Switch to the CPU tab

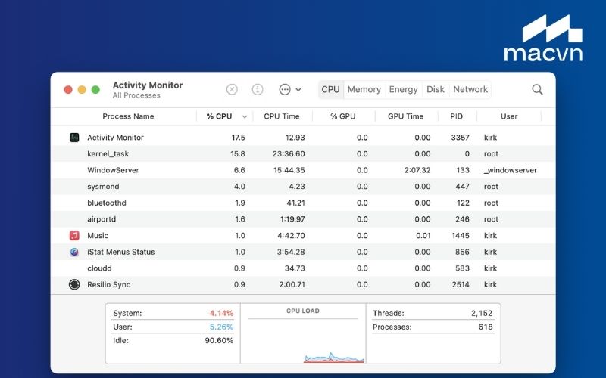tap(330, 89)
